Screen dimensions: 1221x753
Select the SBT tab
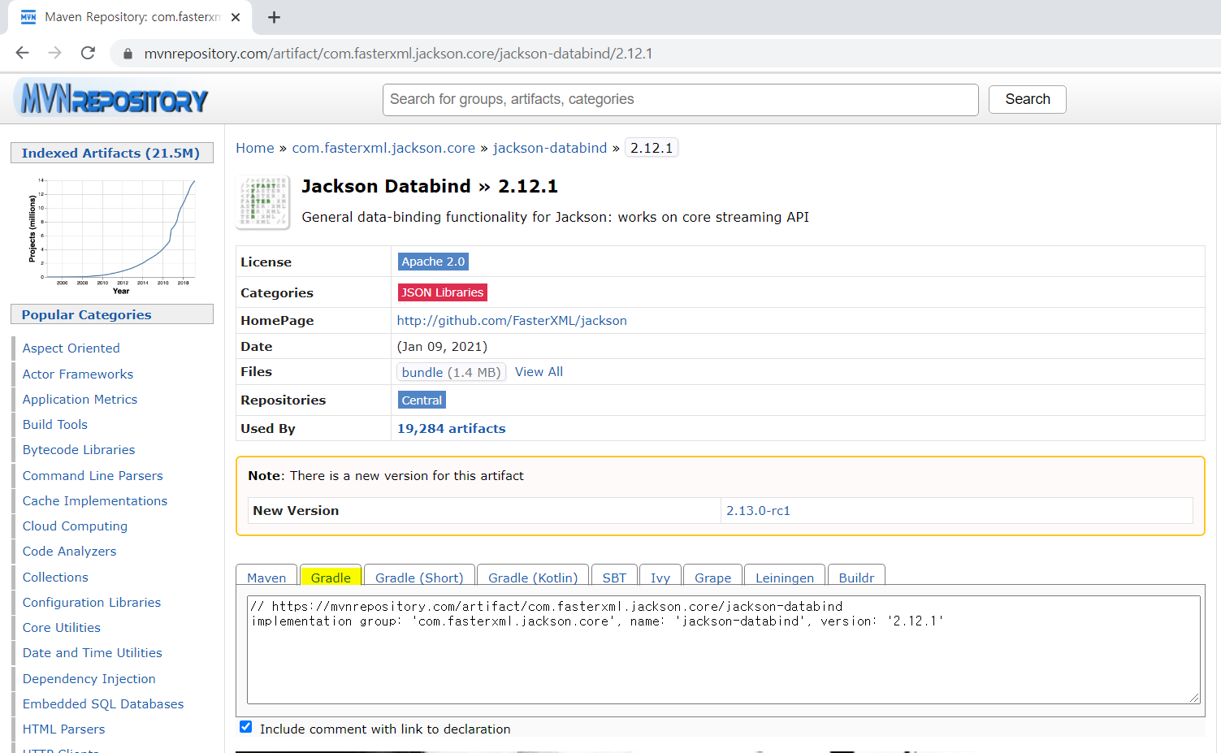[x=614, y=577]
